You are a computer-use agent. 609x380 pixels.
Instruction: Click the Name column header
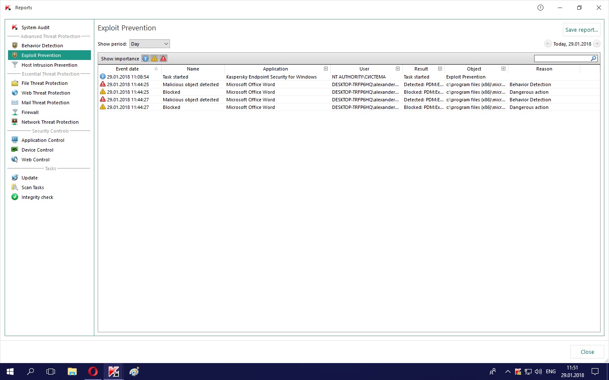(193, 69)
